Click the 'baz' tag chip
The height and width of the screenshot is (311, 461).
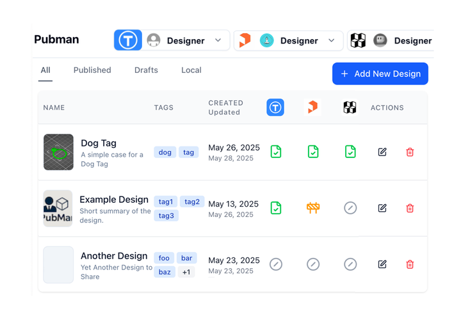point(165,272)
